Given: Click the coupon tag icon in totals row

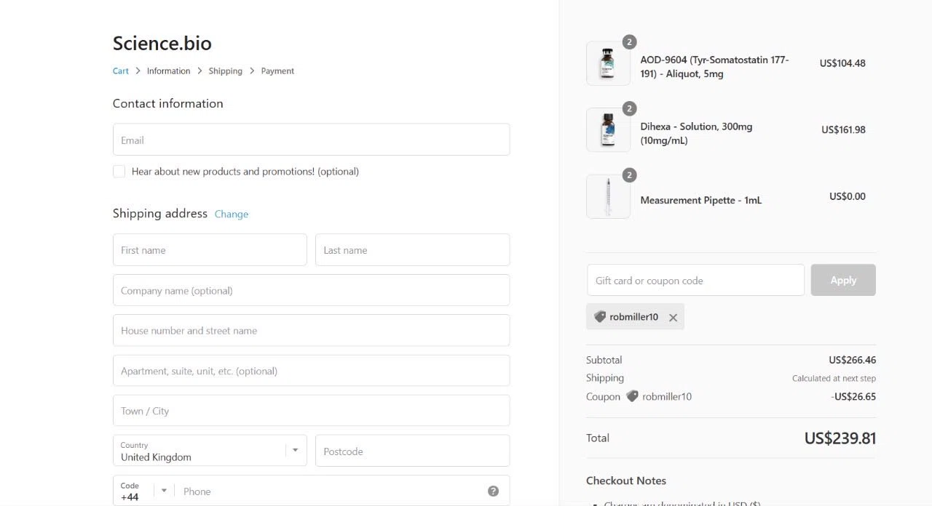Looking at the screenshot, I should [x=632, y=396].
